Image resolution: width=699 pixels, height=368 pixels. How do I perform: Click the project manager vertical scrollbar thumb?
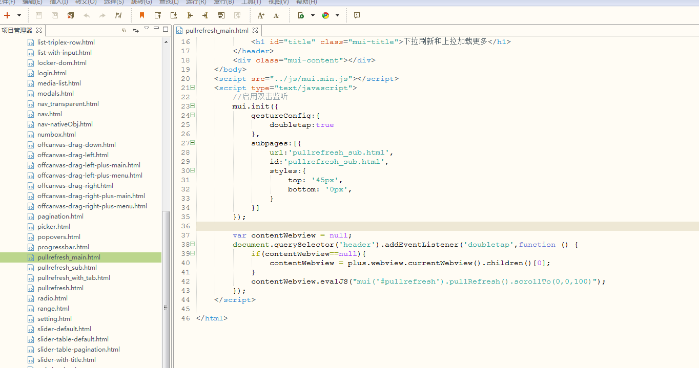tap(166, 289)
